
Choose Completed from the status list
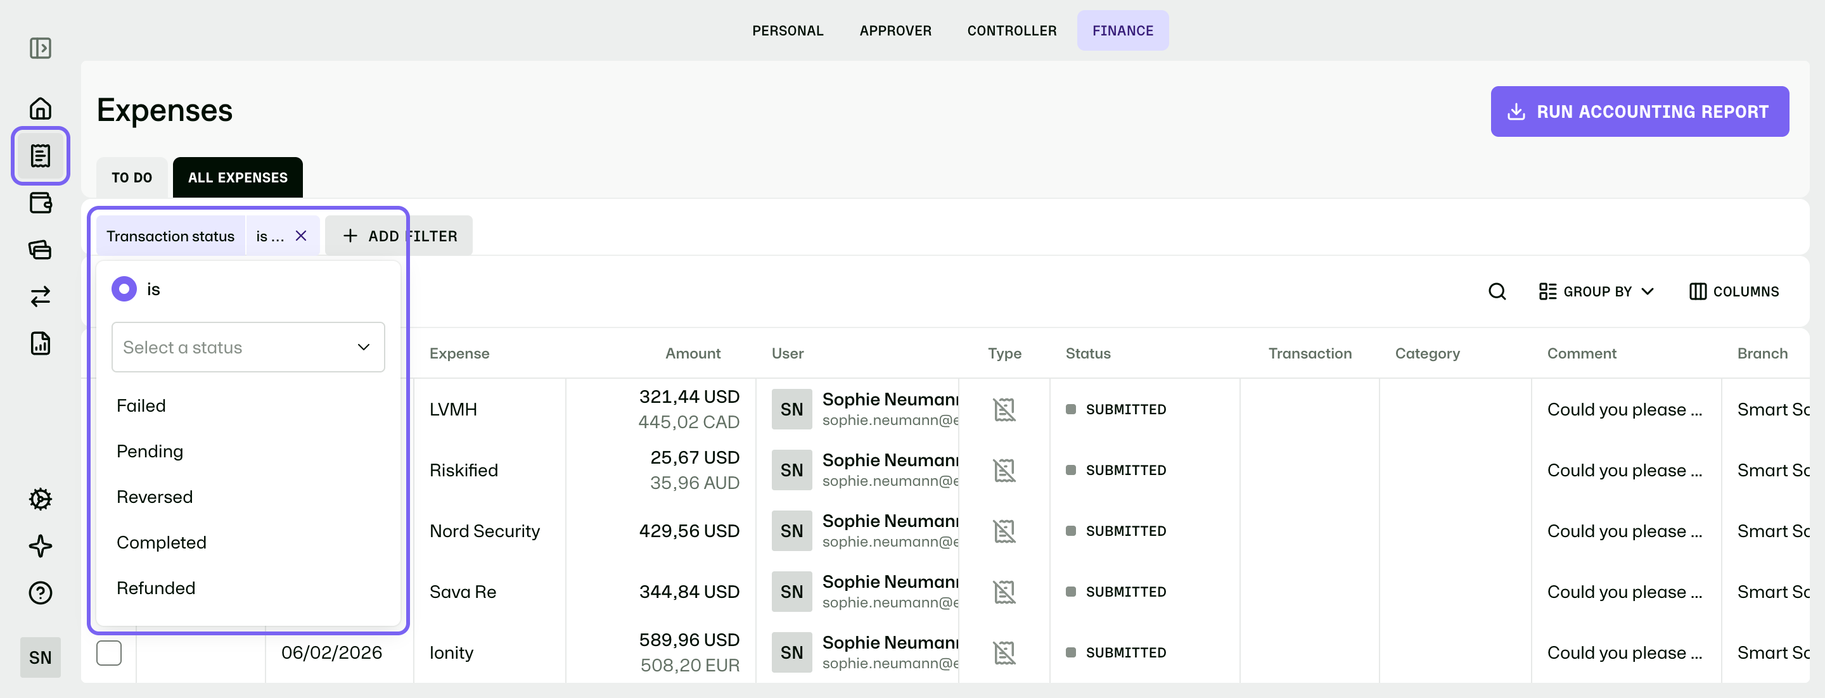(x=162, y=542)
